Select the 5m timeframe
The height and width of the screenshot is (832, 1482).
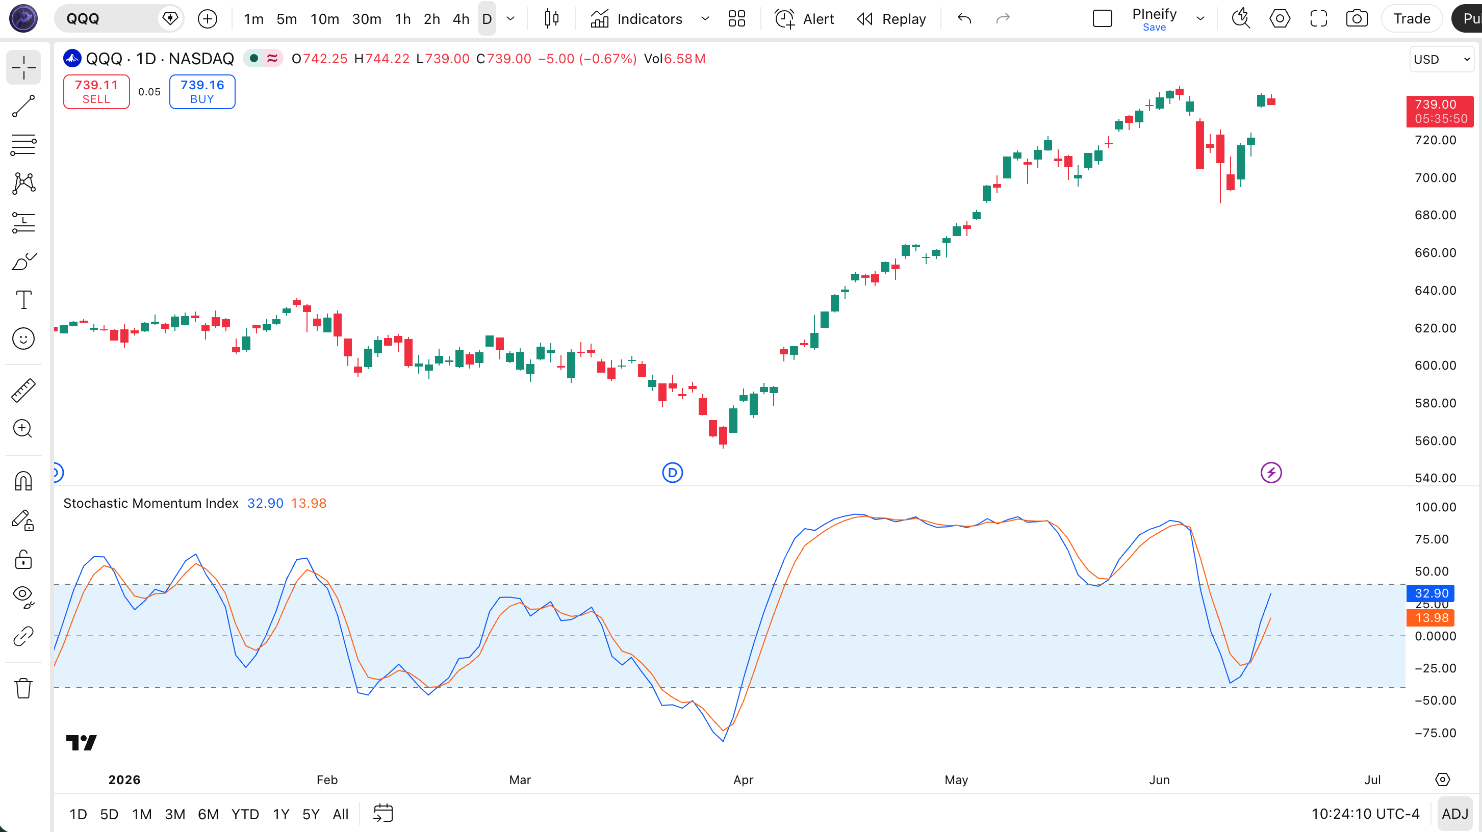point(287,19)
